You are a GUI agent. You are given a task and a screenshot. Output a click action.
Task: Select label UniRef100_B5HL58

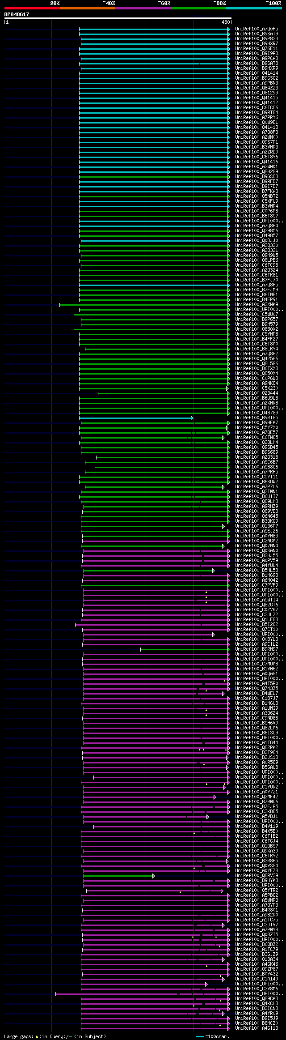tap(257, 571)
